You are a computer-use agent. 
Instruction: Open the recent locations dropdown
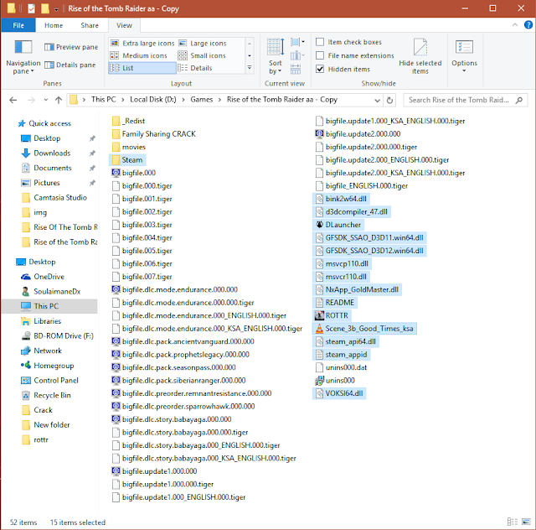[46, 100]
